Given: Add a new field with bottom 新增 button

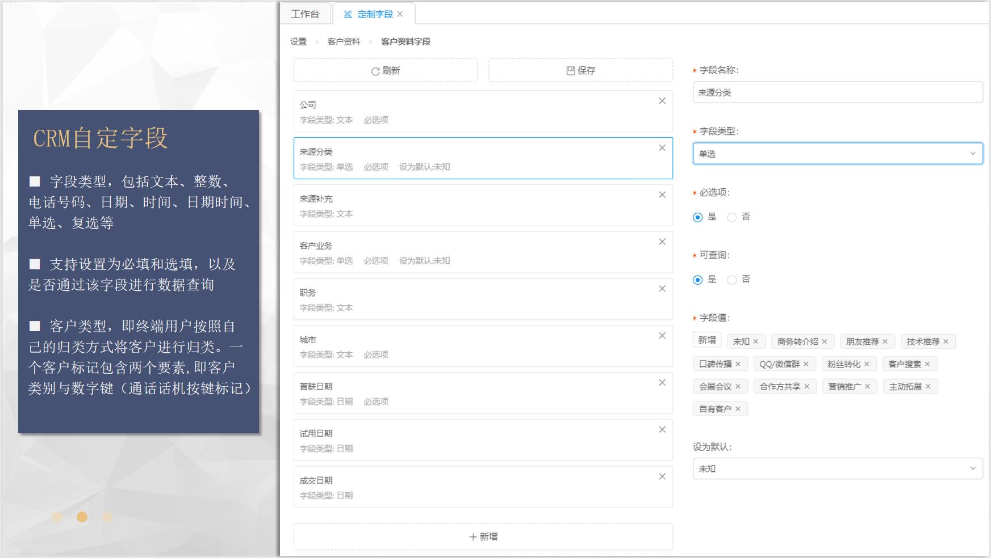Looking at the screenshot, I should click(483, 536).
